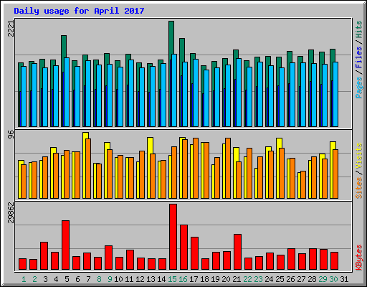Click day 24 on the x-axis
Viewport: 367px width, 287px height.
(269, 279)
